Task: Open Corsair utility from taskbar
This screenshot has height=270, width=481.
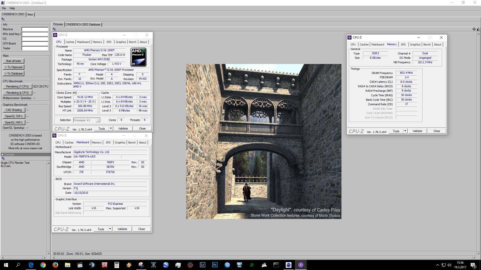Action: (264, 265)
